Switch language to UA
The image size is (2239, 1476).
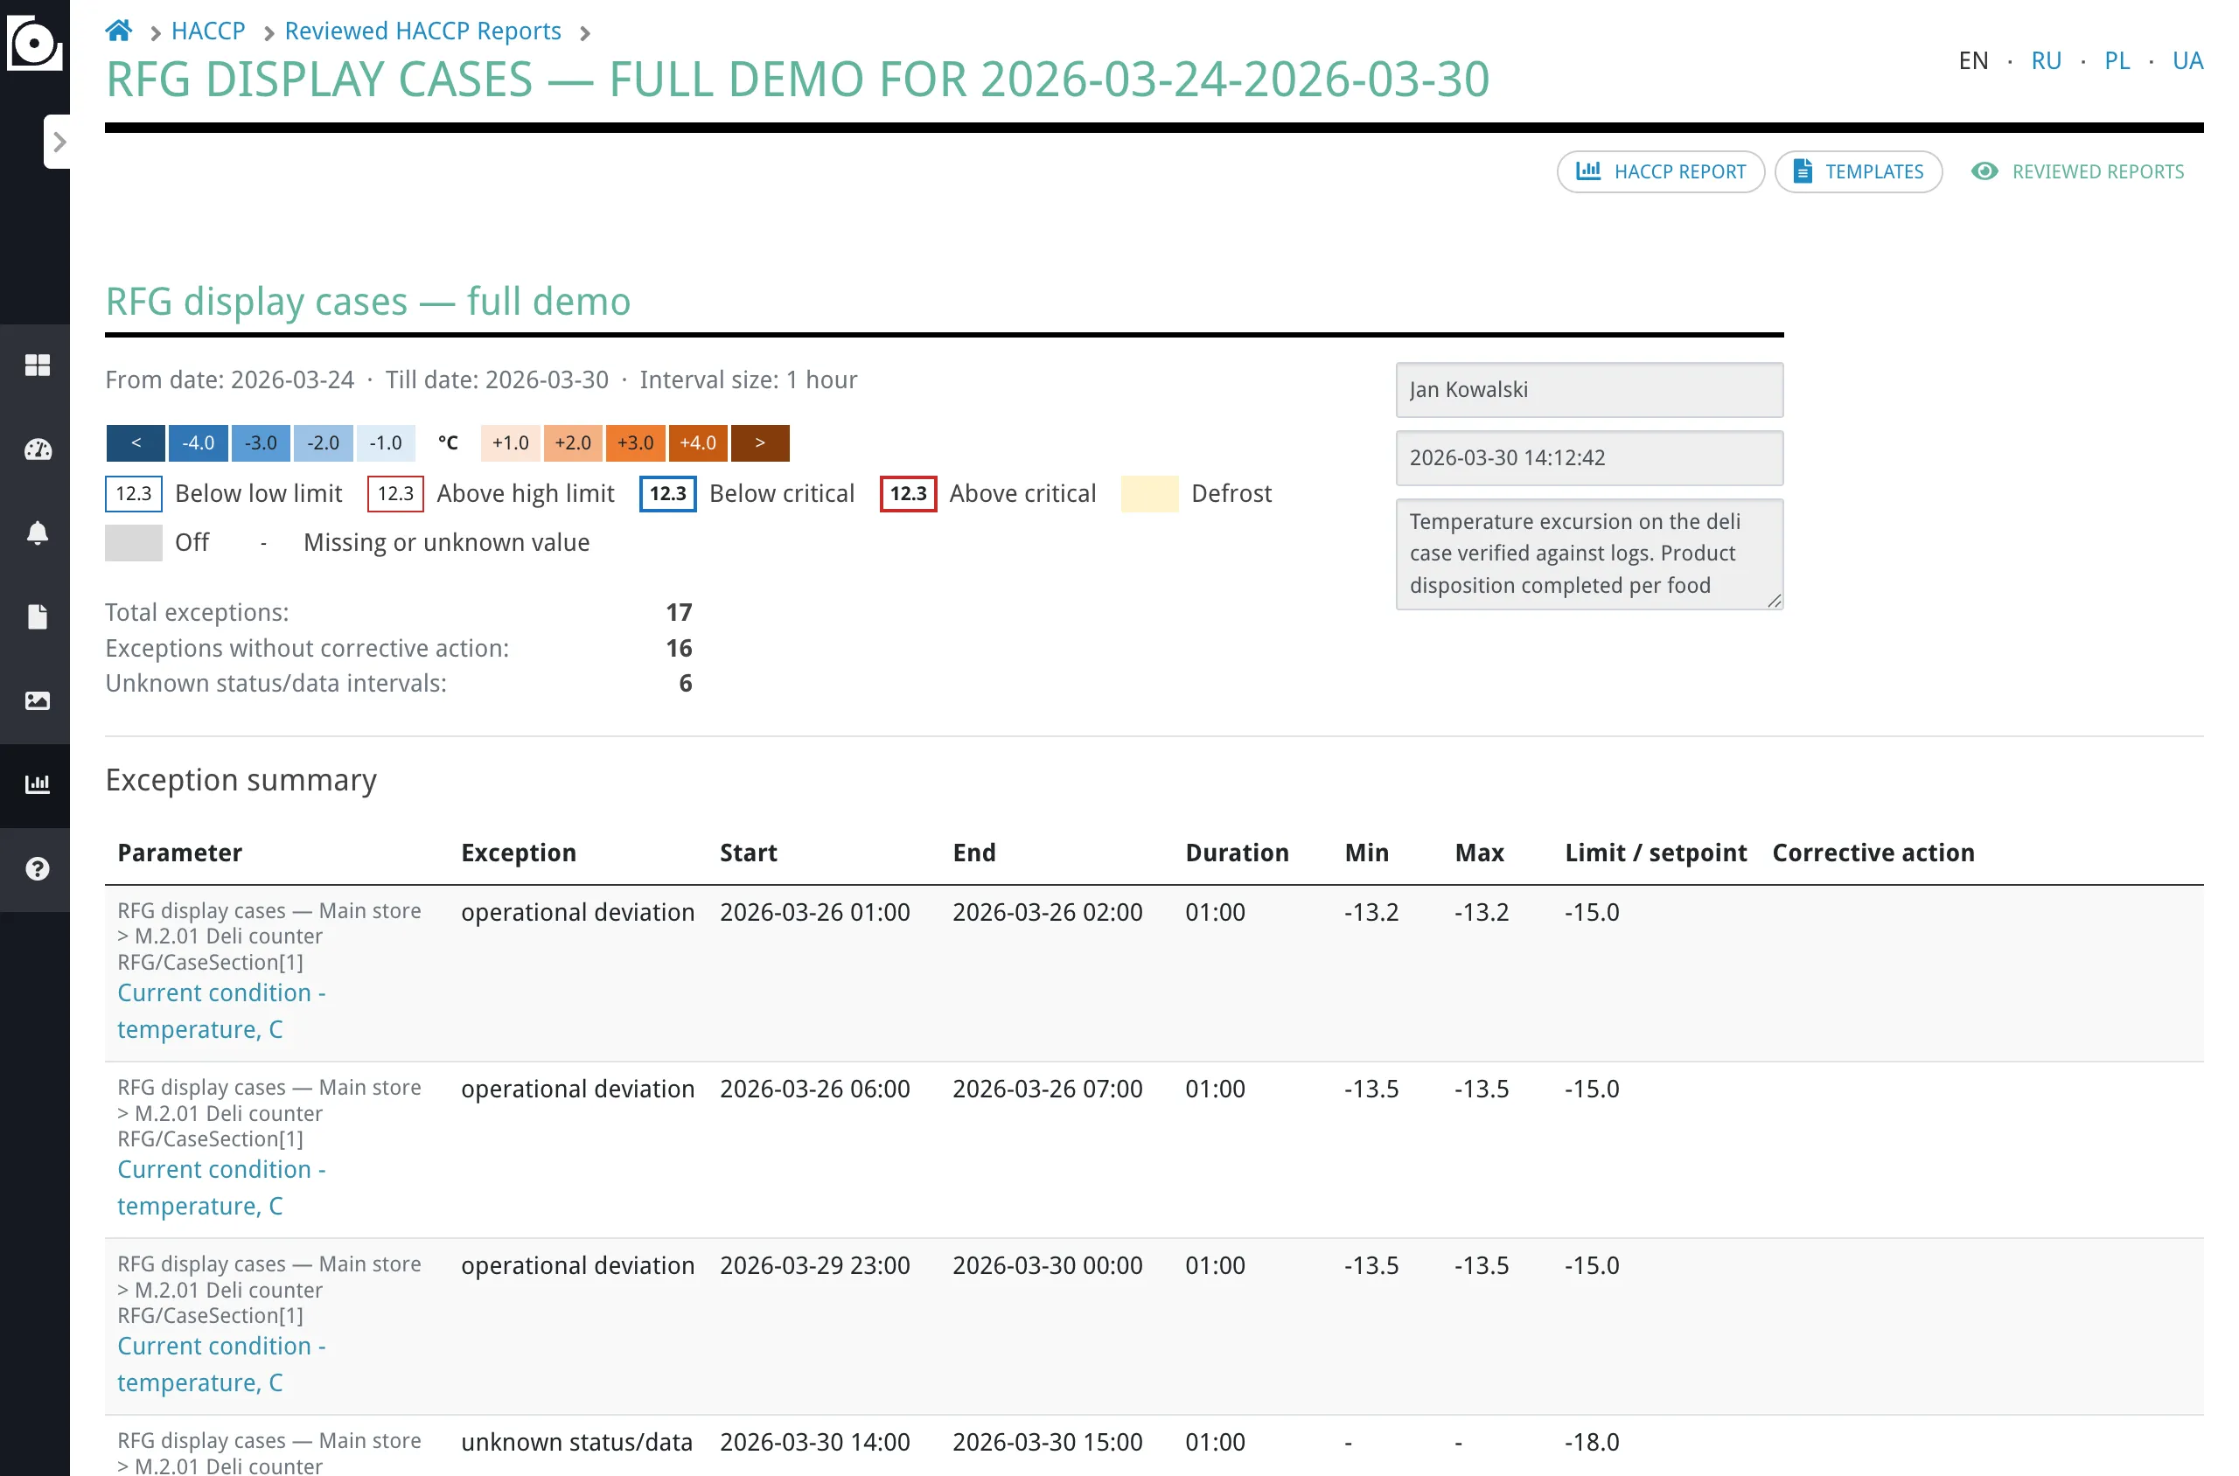(2187, 61)
